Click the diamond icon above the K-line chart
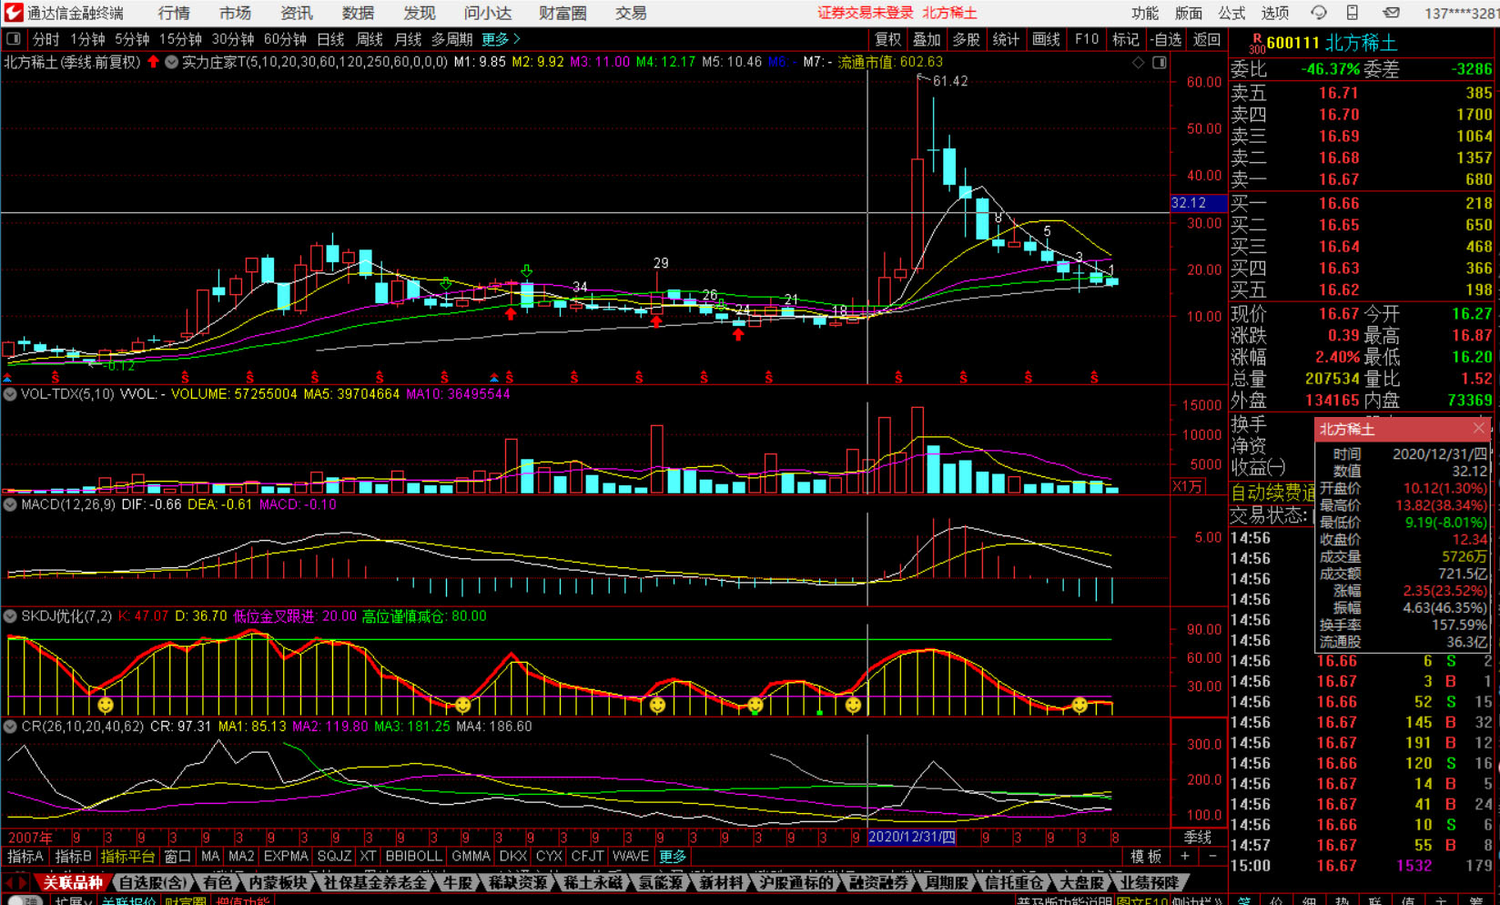This screenshot has height=905, width=1500. point(1138,62)
